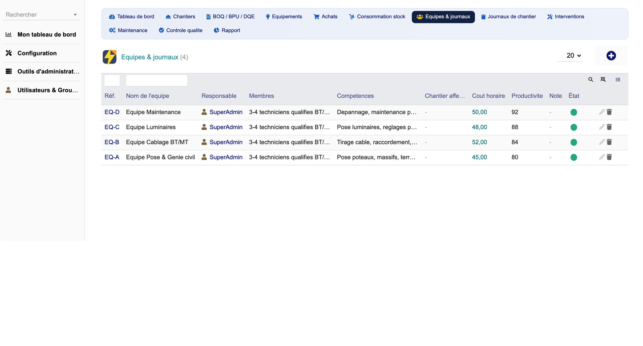The image size is (643, 346).
Task: Sort by État column header
Action: 574,96
